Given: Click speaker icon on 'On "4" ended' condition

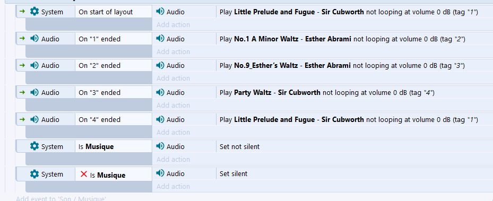Looking at the screenshot, I should tap(34, 119).
